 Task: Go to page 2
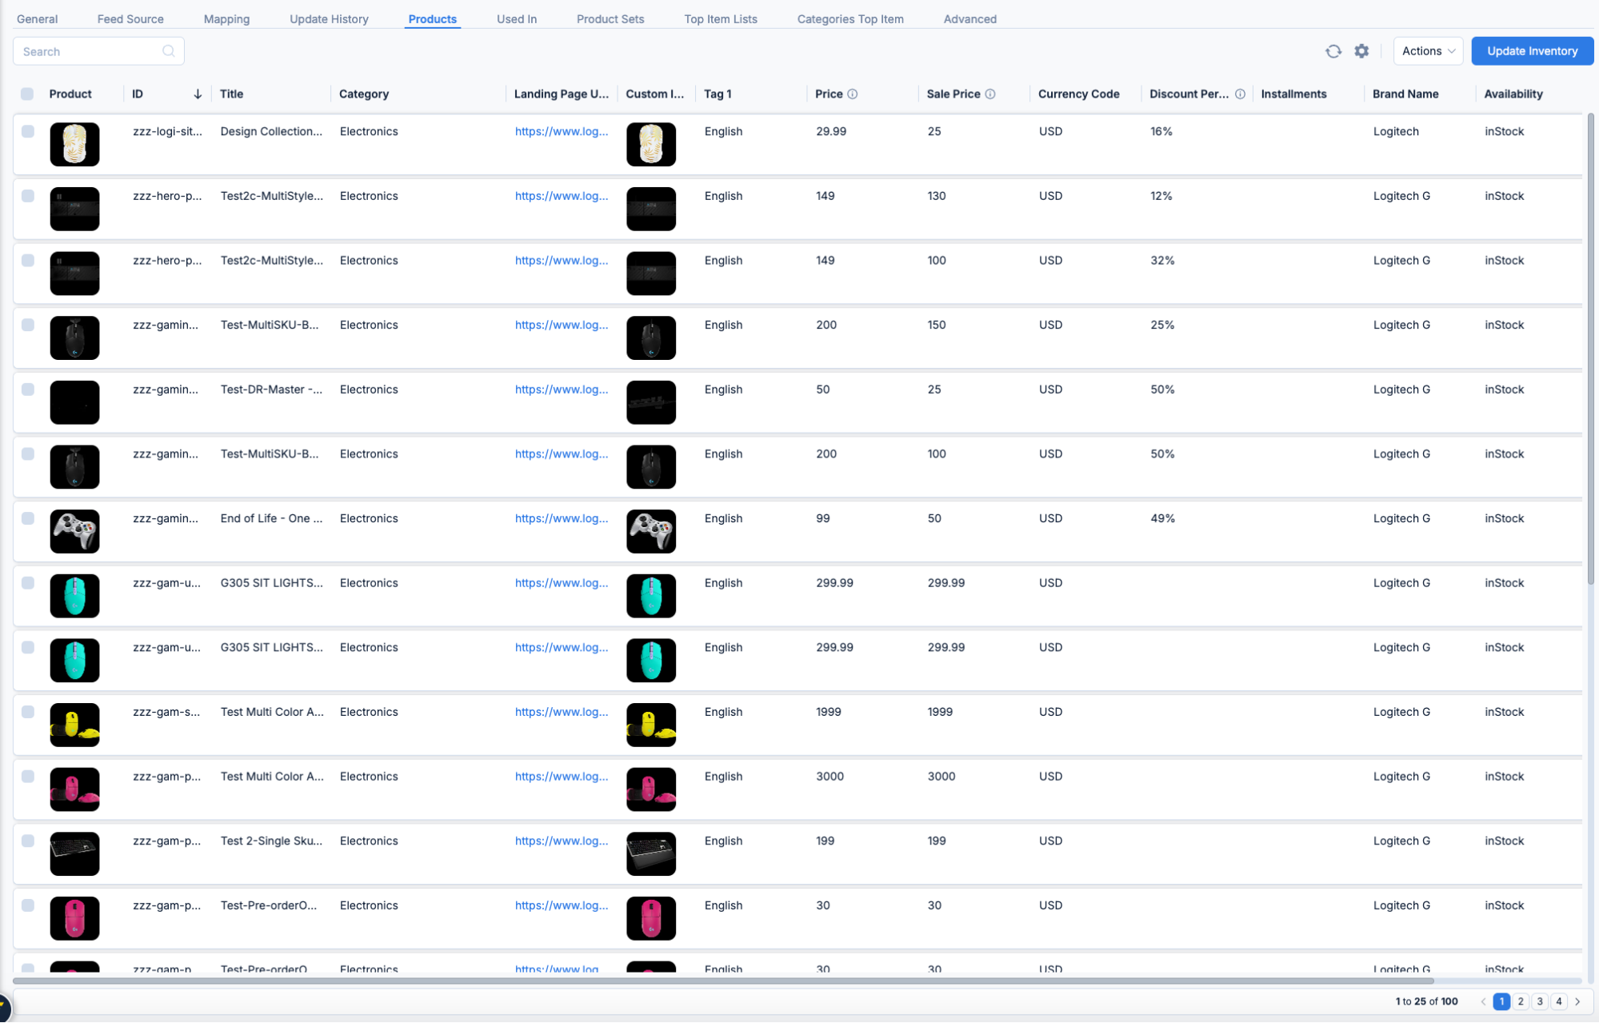[1521, 1001]
